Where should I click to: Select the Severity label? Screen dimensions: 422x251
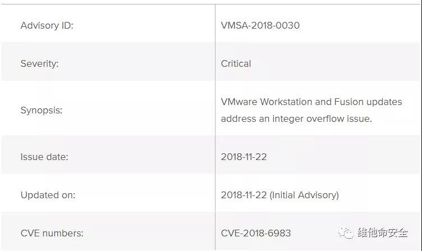click(x=39, y=63)
